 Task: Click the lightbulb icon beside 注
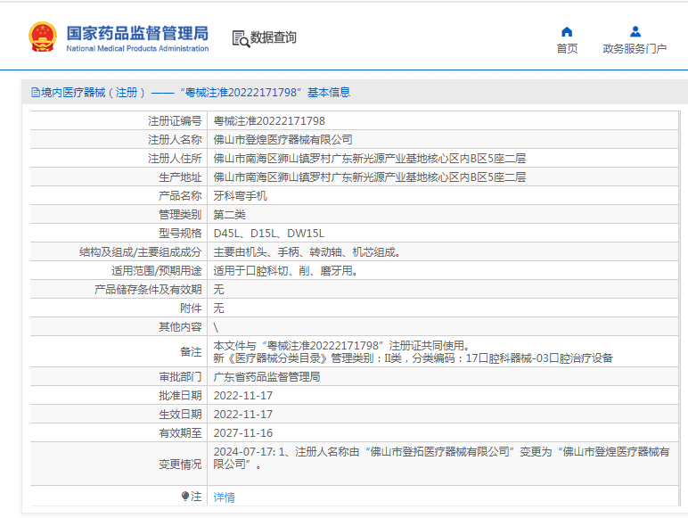pos(185,496)
